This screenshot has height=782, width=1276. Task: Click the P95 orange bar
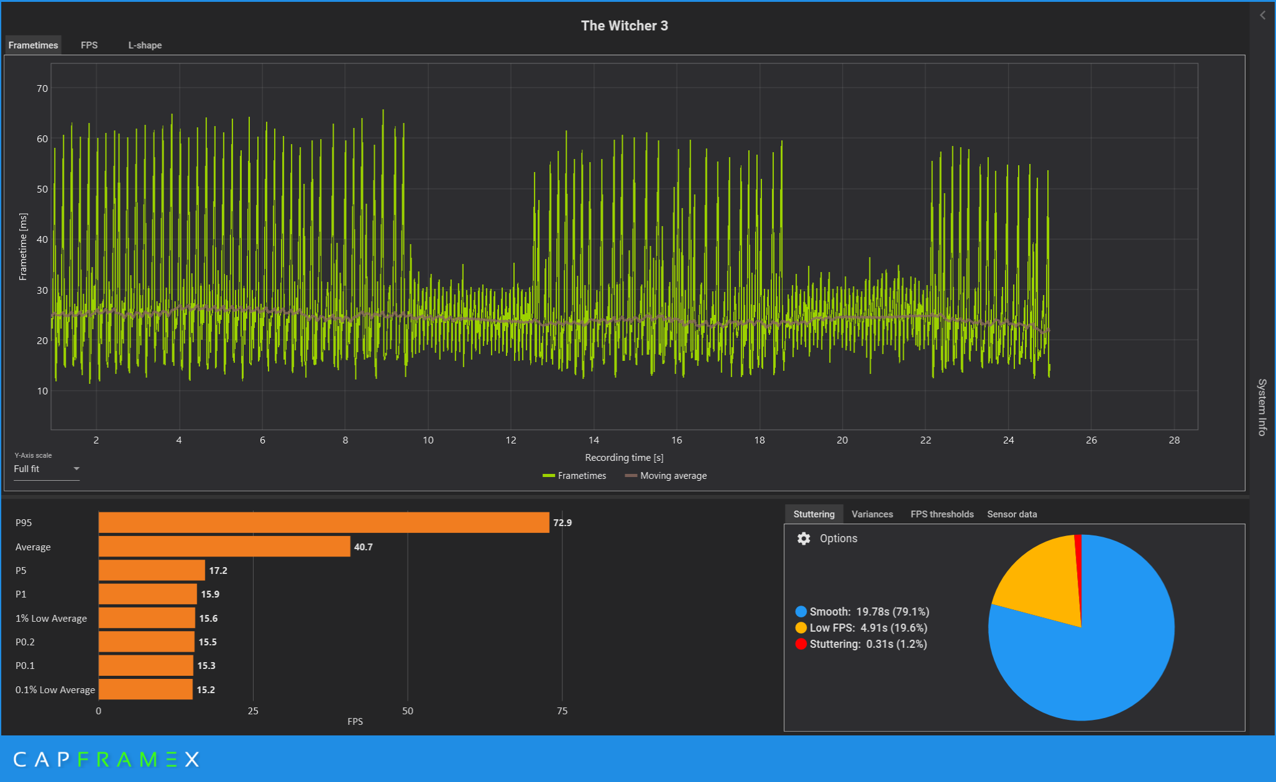point(323,522)
